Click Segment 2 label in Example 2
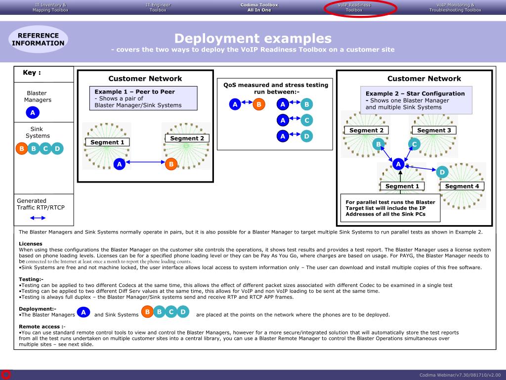This screenshot has width=506, height=380. [366, 130]
